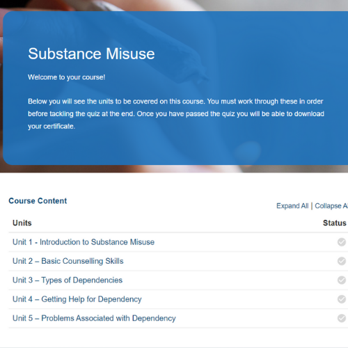
Task: Click the Units column header
Action: tap(22, 223)
